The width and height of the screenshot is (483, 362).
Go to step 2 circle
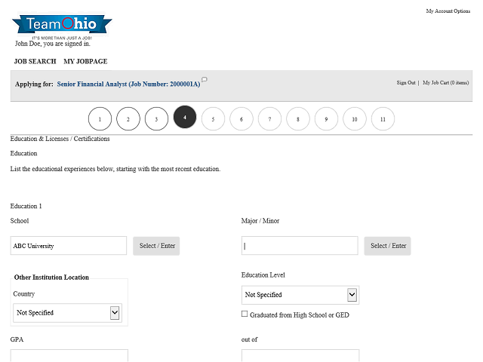128,119
